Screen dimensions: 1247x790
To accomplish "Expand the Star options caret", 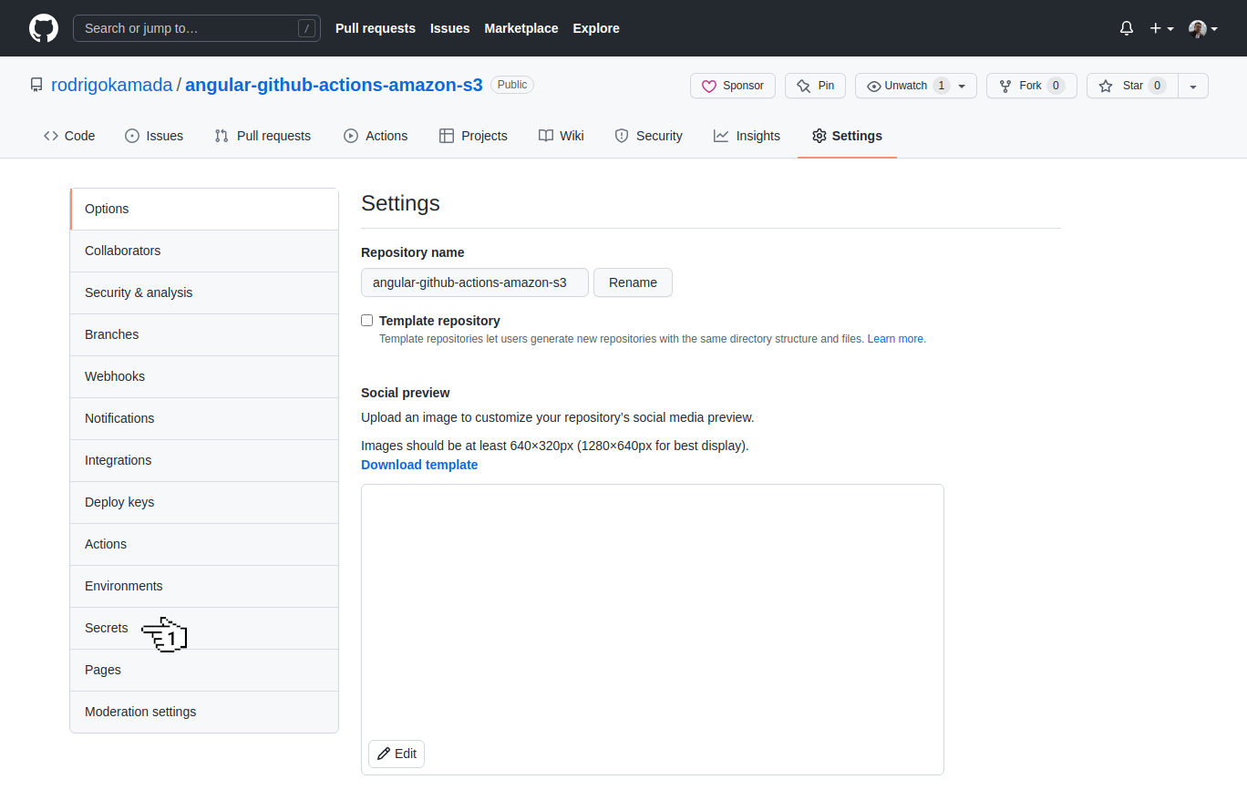I will click(x=1193, y=85).
